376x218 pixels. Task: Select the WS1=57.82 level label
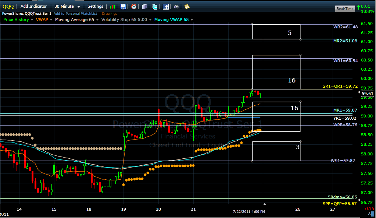point(343,161)
